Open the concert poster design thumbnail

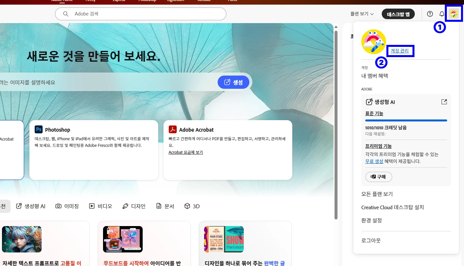tap(224, 239)
